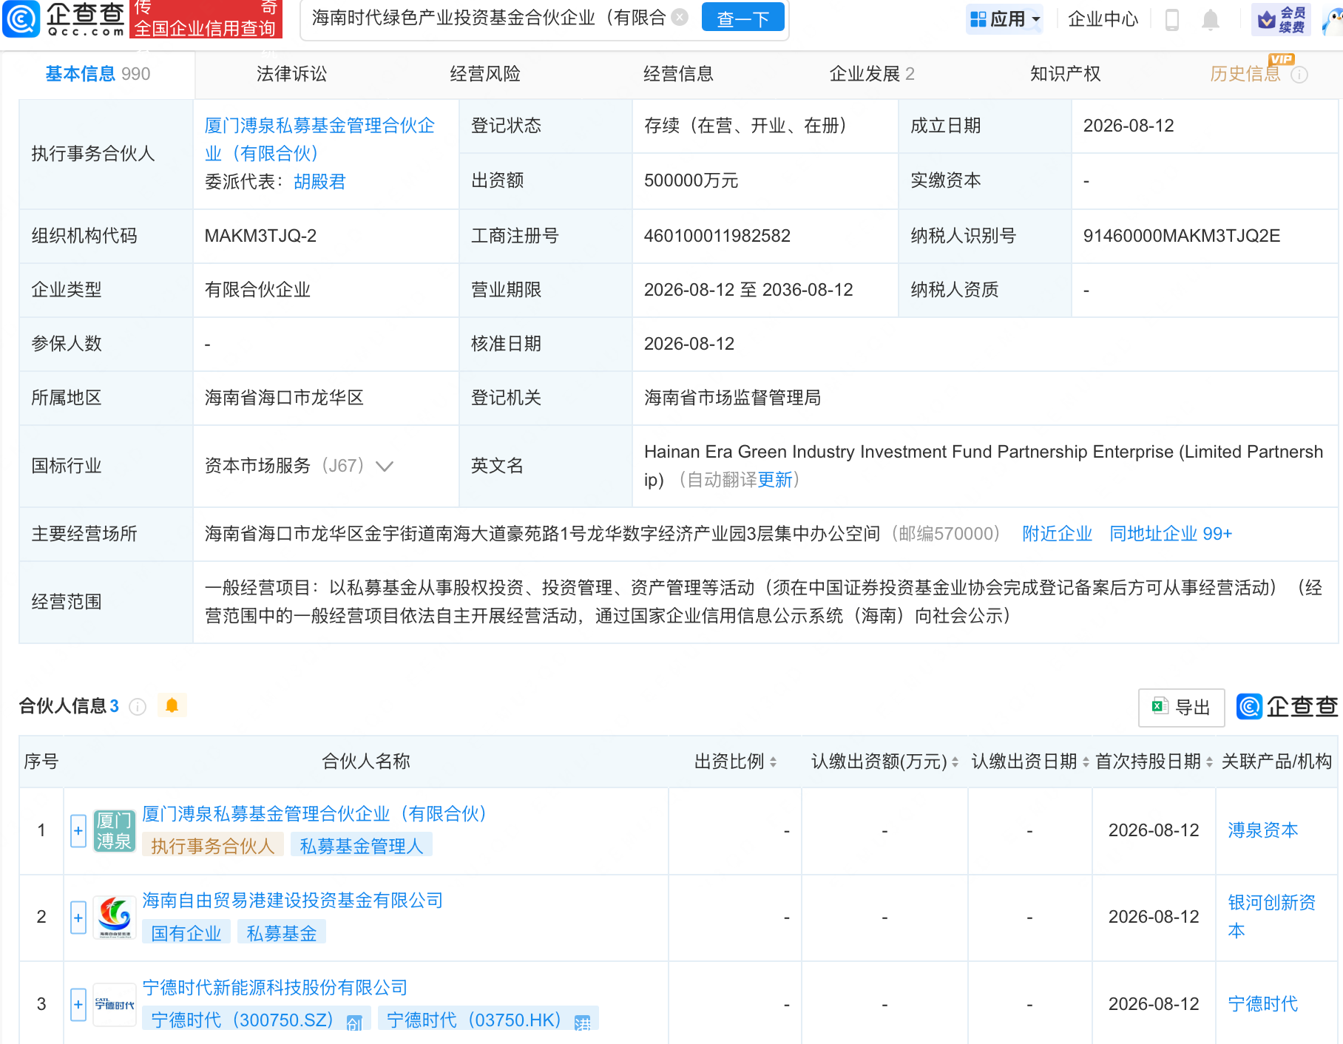Switch to the 法律诉讼 tab
1343x1044 pixels.
pyautogui.click(x=291, y=74)
